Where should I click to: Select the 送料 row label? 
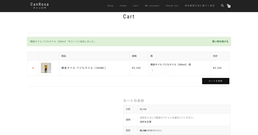point(128,120)
